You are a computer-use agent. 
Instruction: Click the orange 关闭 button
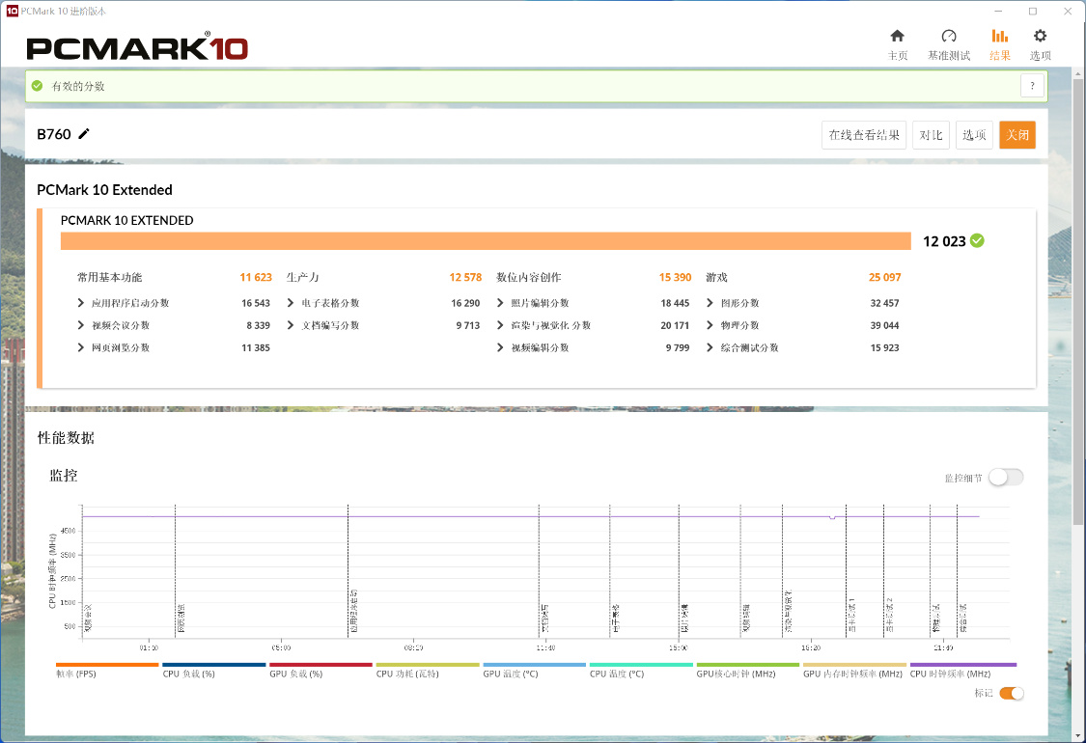(x=1016, y=135)
